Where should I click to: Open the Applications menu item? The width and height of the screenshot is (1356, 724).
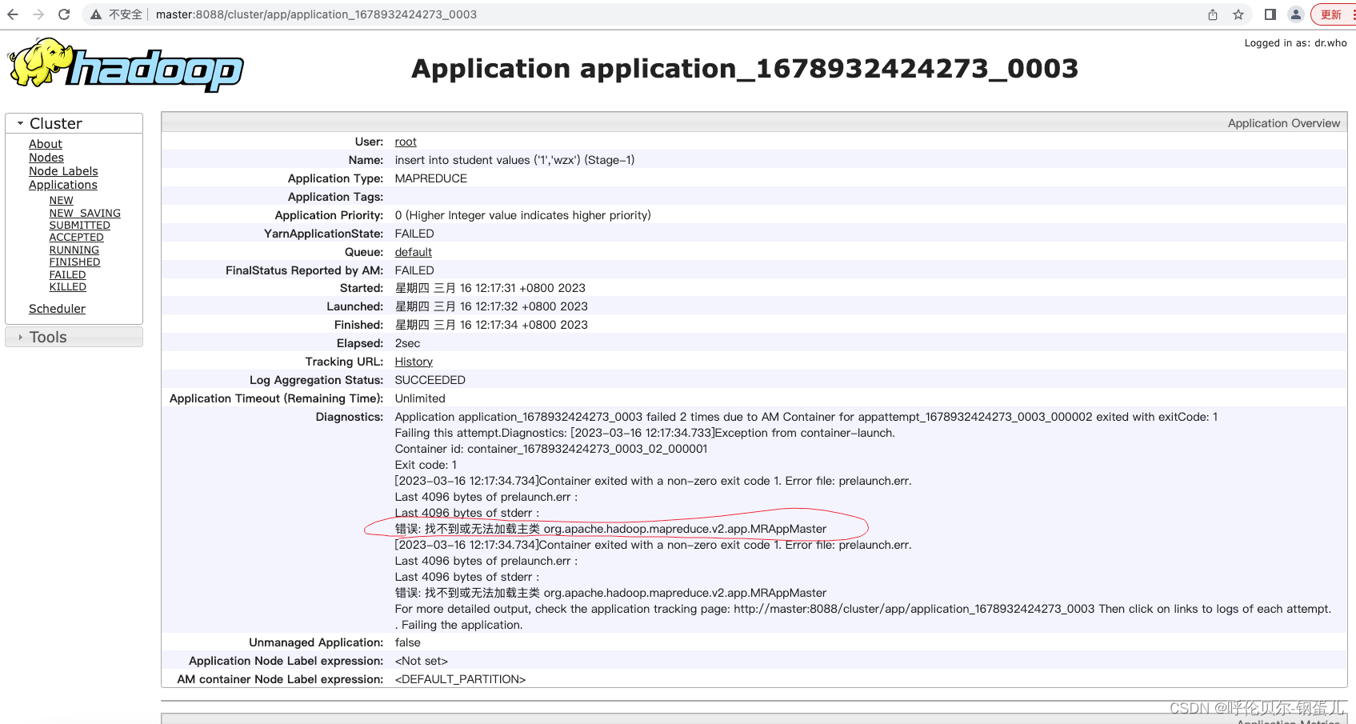click(x=63, y=184)
